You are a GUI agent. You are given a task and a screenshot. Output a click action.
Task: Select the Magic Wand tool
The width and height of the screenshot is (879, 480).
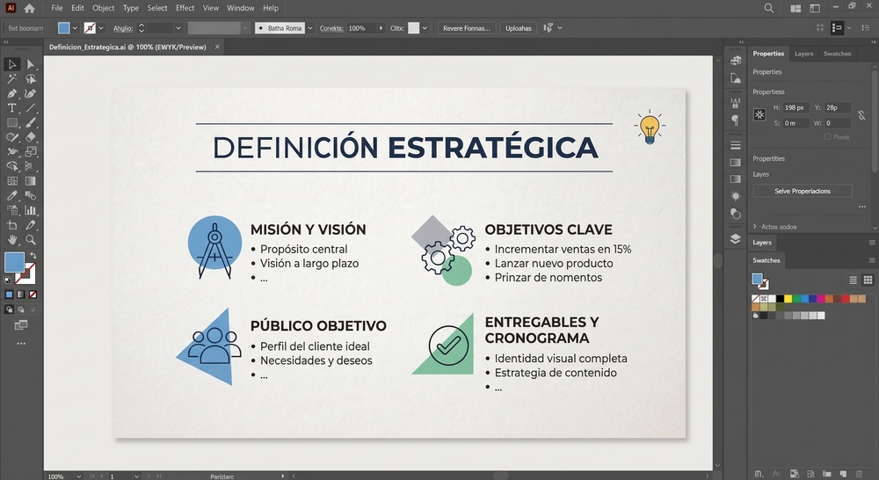11,79
